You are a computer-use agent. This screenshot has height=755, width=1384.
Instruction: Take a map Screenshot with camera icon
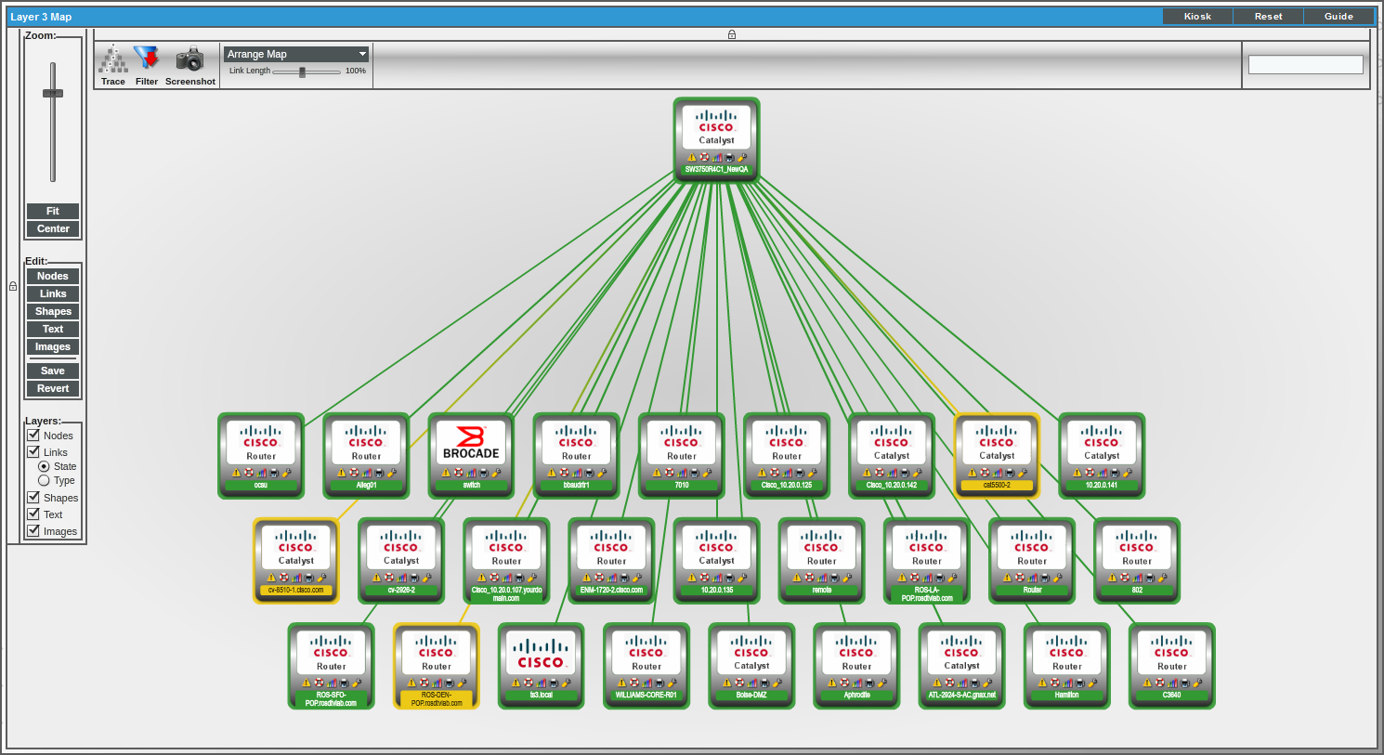[x=190, y=65]
